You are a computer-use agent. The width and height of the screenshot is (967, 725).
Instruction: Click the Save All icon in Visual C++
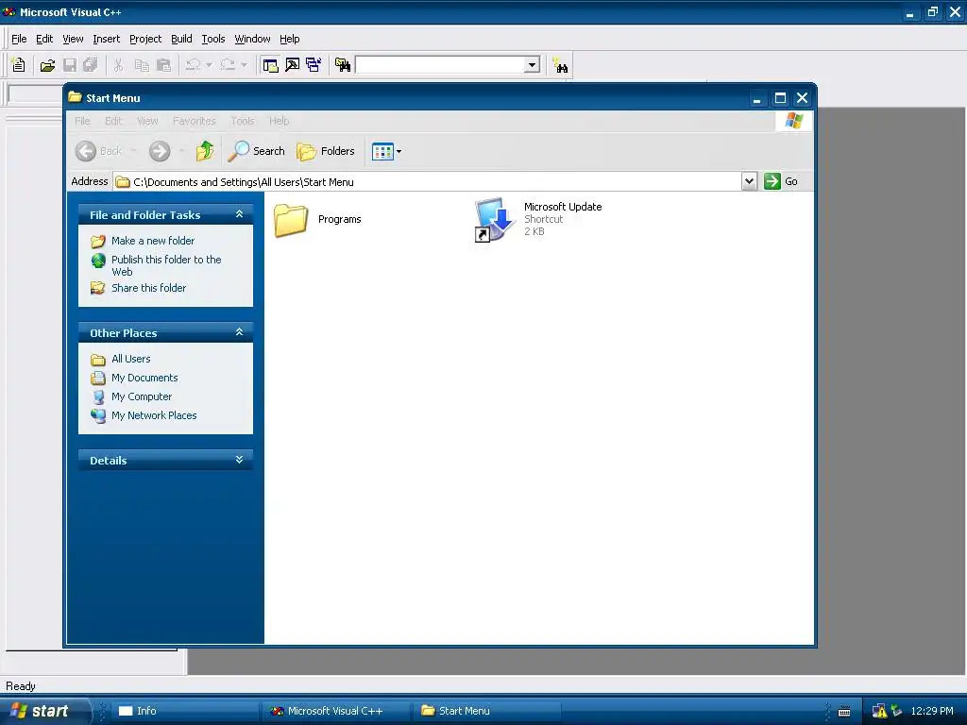[91, 65]
